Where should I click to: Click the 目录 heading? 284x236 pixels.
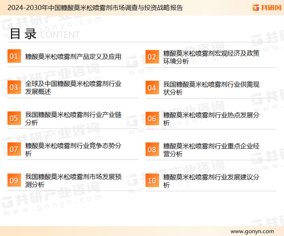coord(23,34)
